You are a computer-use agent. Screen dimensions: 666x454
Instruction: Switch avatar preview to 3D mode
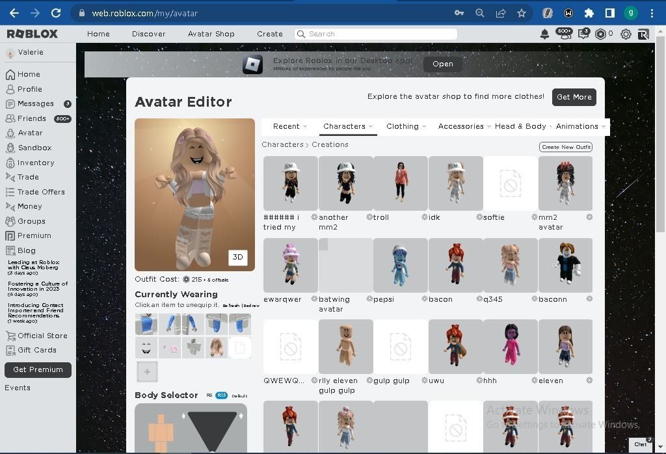tap(237, 257)
